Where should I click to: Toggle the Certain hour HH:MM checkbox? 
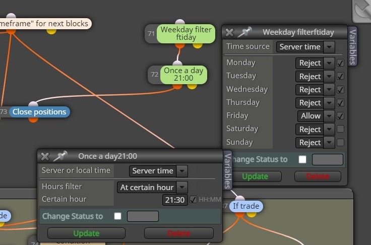point(193,200)
